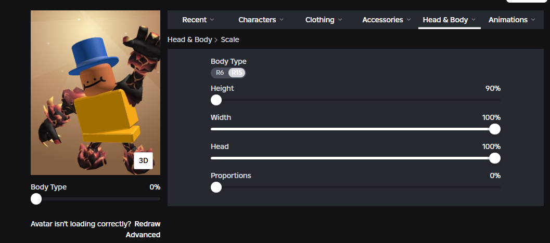Open the Advanced link
The height and width of the screenshot is (243, 550).
[143, 235]
